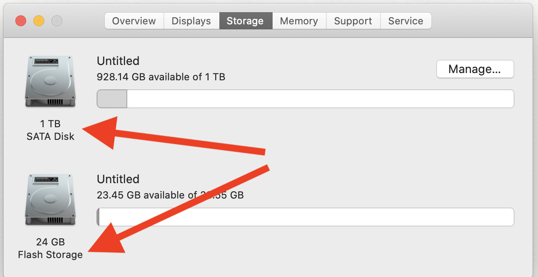Select the Storage tab
The width and height of the screenshot is (538, 277).
(245, 21)
